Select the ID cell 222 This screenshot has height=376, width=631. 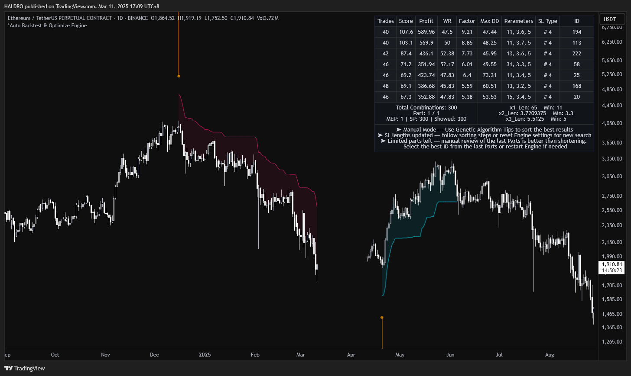(577, 54)
